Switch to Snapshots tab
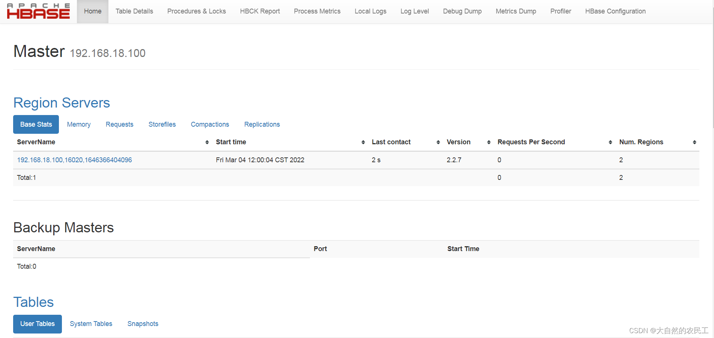This screenshot has height=338, width=714. pos(143,324)
